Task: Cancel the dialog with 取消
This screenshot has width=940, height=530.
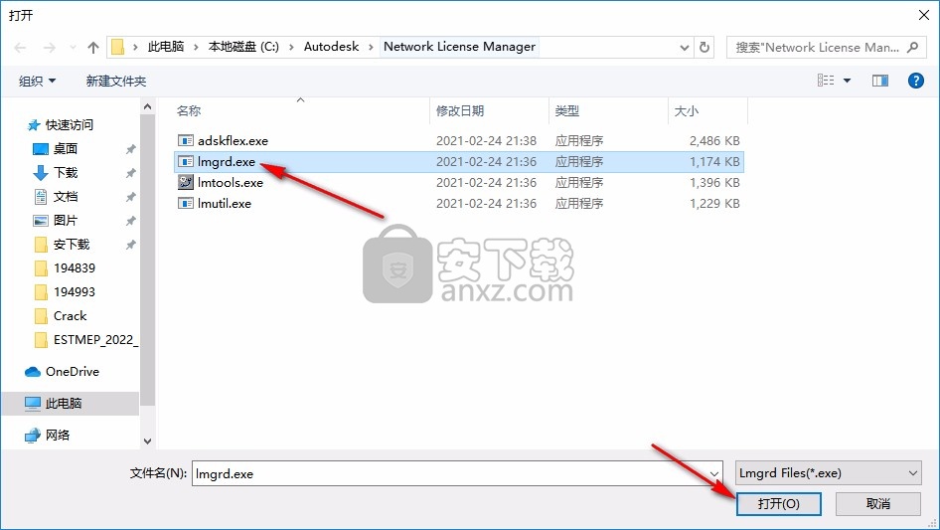Action: [877, 503]
